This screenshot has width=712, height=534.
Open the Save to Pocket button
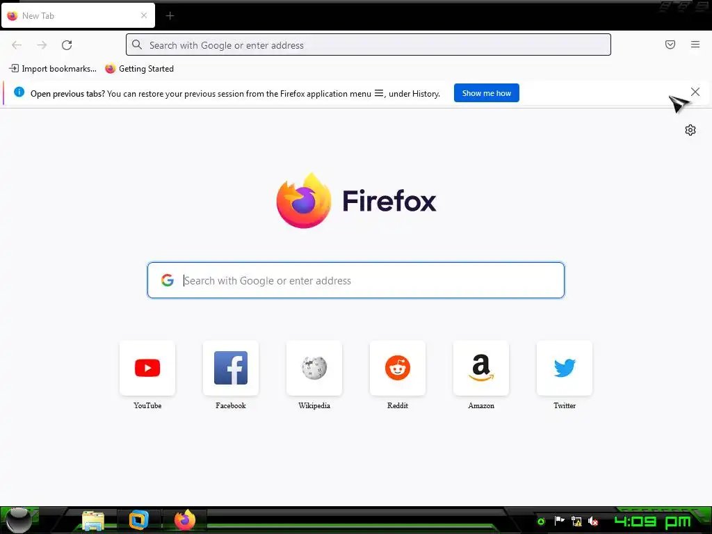pyautogui.click(x=670, y=44)
